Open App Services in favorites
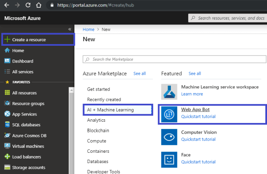Viewport: 267px width, 174px height. pos(24,114)
